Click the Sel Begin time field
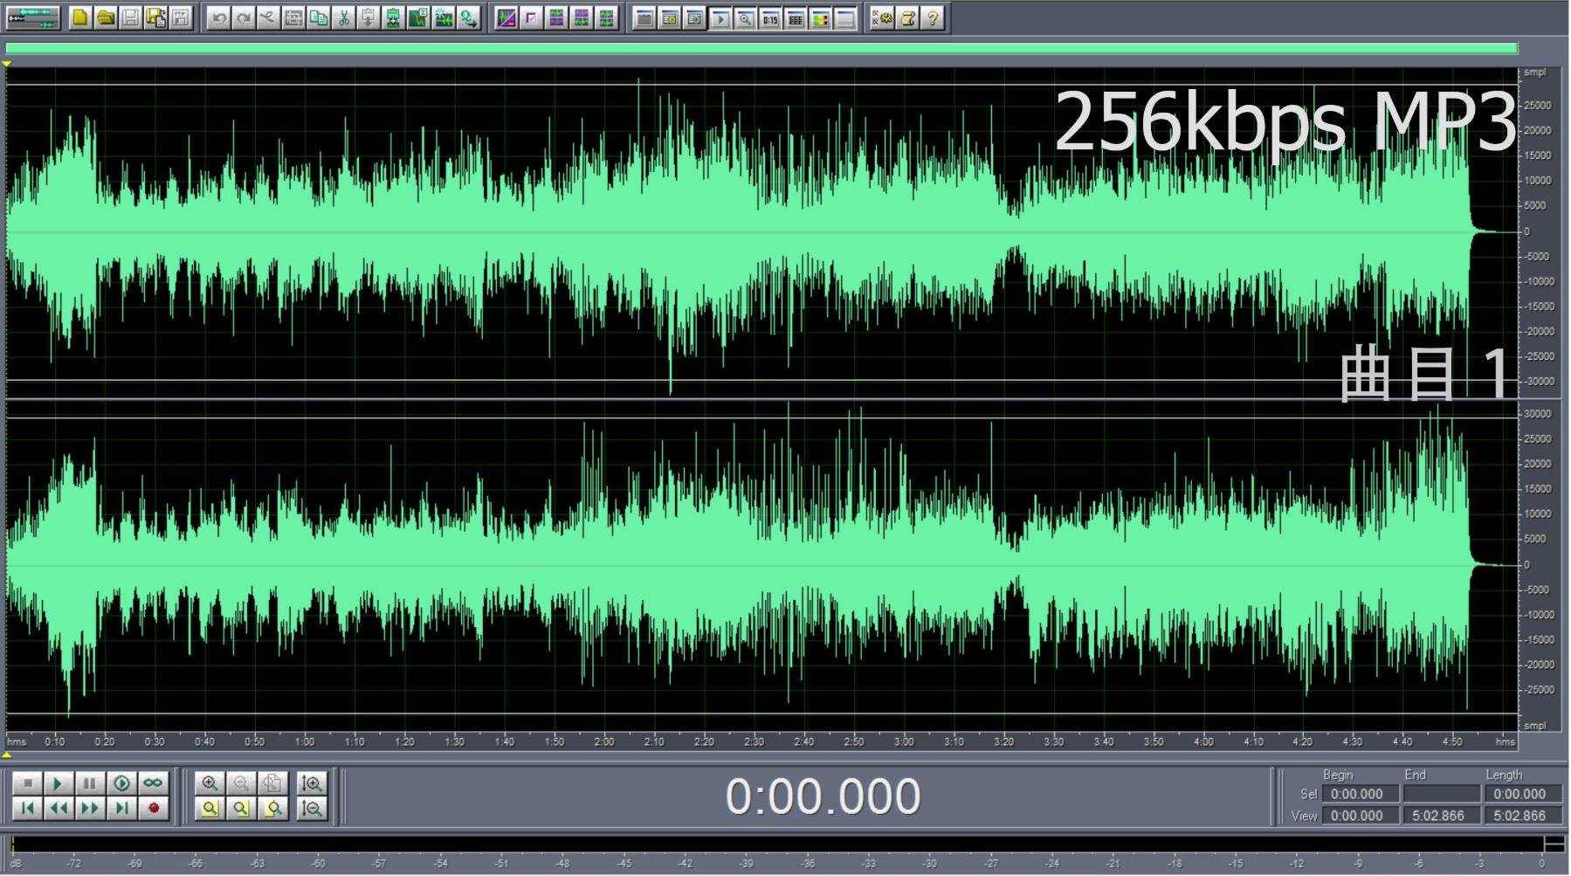The height and width of the screenshot is (876, 1571). point(1359,794)
